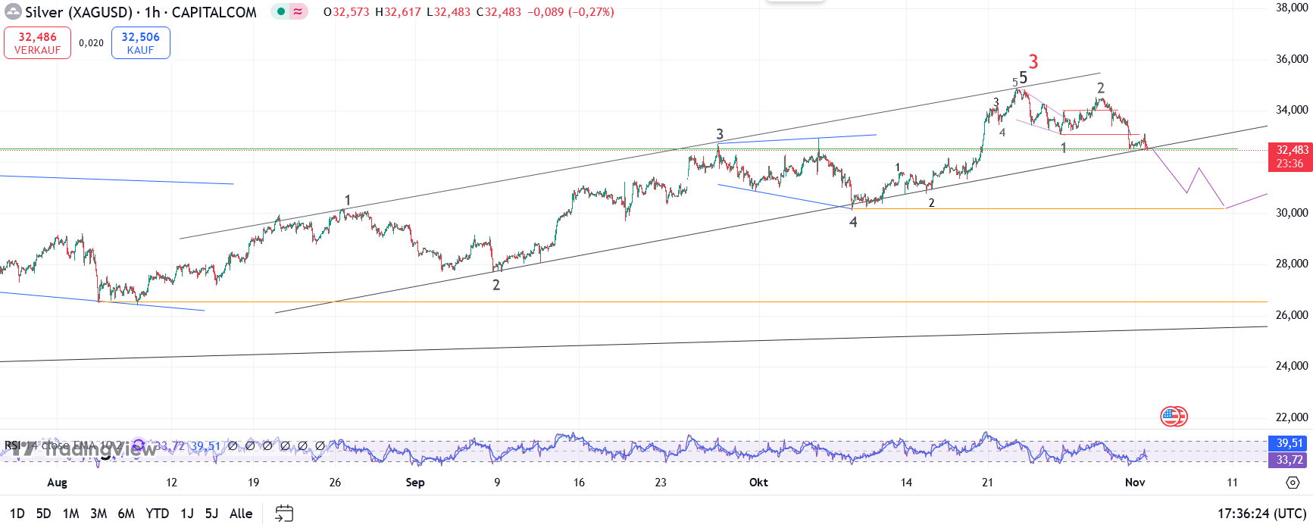This screenshot has width=1313, height=528.
Task: Click the RSI loading refresh icon
Action: [139, 445]
